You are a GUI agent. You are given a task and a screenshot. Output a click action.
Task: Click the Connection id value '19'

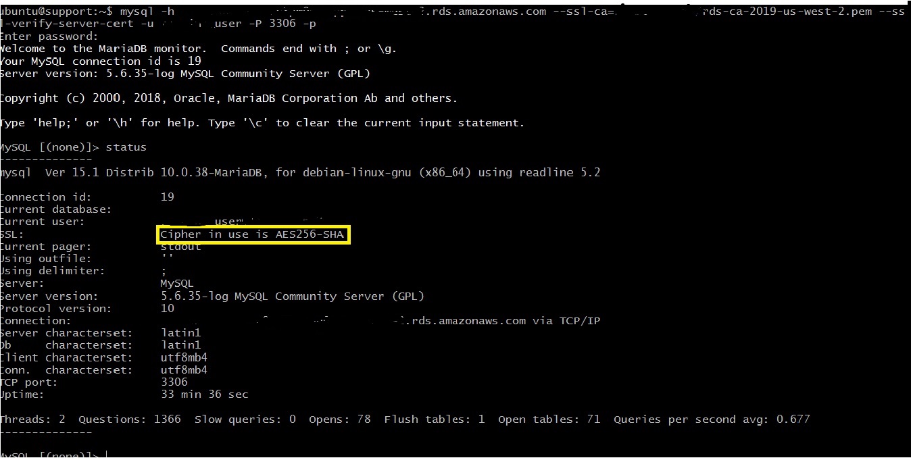(x=168, y=197)
